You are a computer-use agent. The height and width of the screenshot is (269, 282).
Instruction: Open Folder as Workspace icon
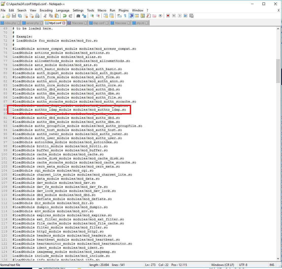pos(154,16)
